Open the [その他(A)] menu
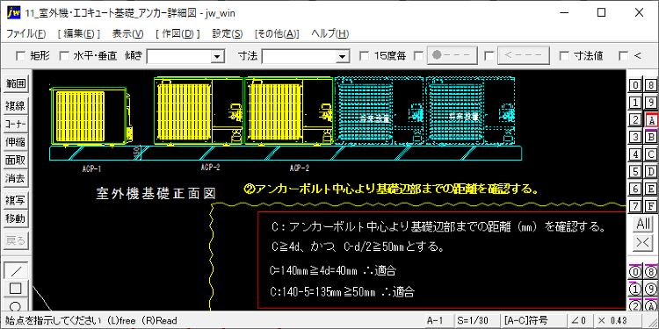The width and height of the screenshot is (659, 329). pos(277,33)
